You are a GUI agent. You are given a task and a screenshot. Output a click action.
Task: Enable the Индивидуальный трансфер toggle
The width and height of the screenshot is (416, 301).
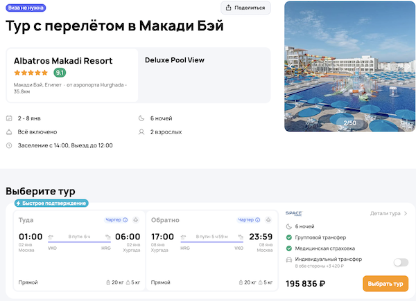[x=400, y=262]
